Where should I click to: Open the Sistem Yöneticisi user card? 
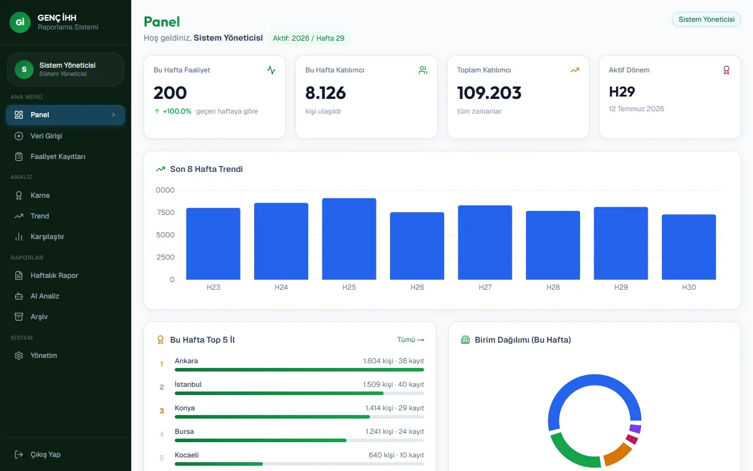[x=65, y=69]
